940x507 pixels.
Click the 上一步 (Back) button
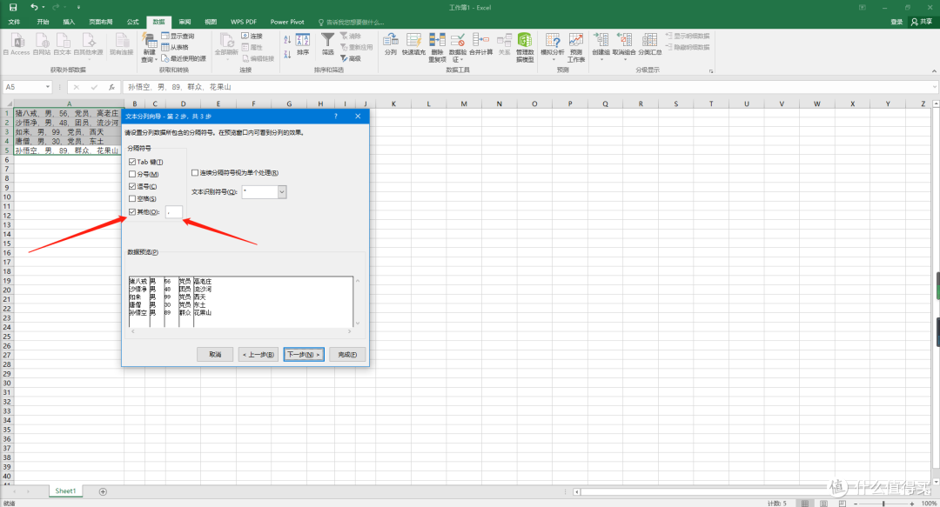[258, 355]
